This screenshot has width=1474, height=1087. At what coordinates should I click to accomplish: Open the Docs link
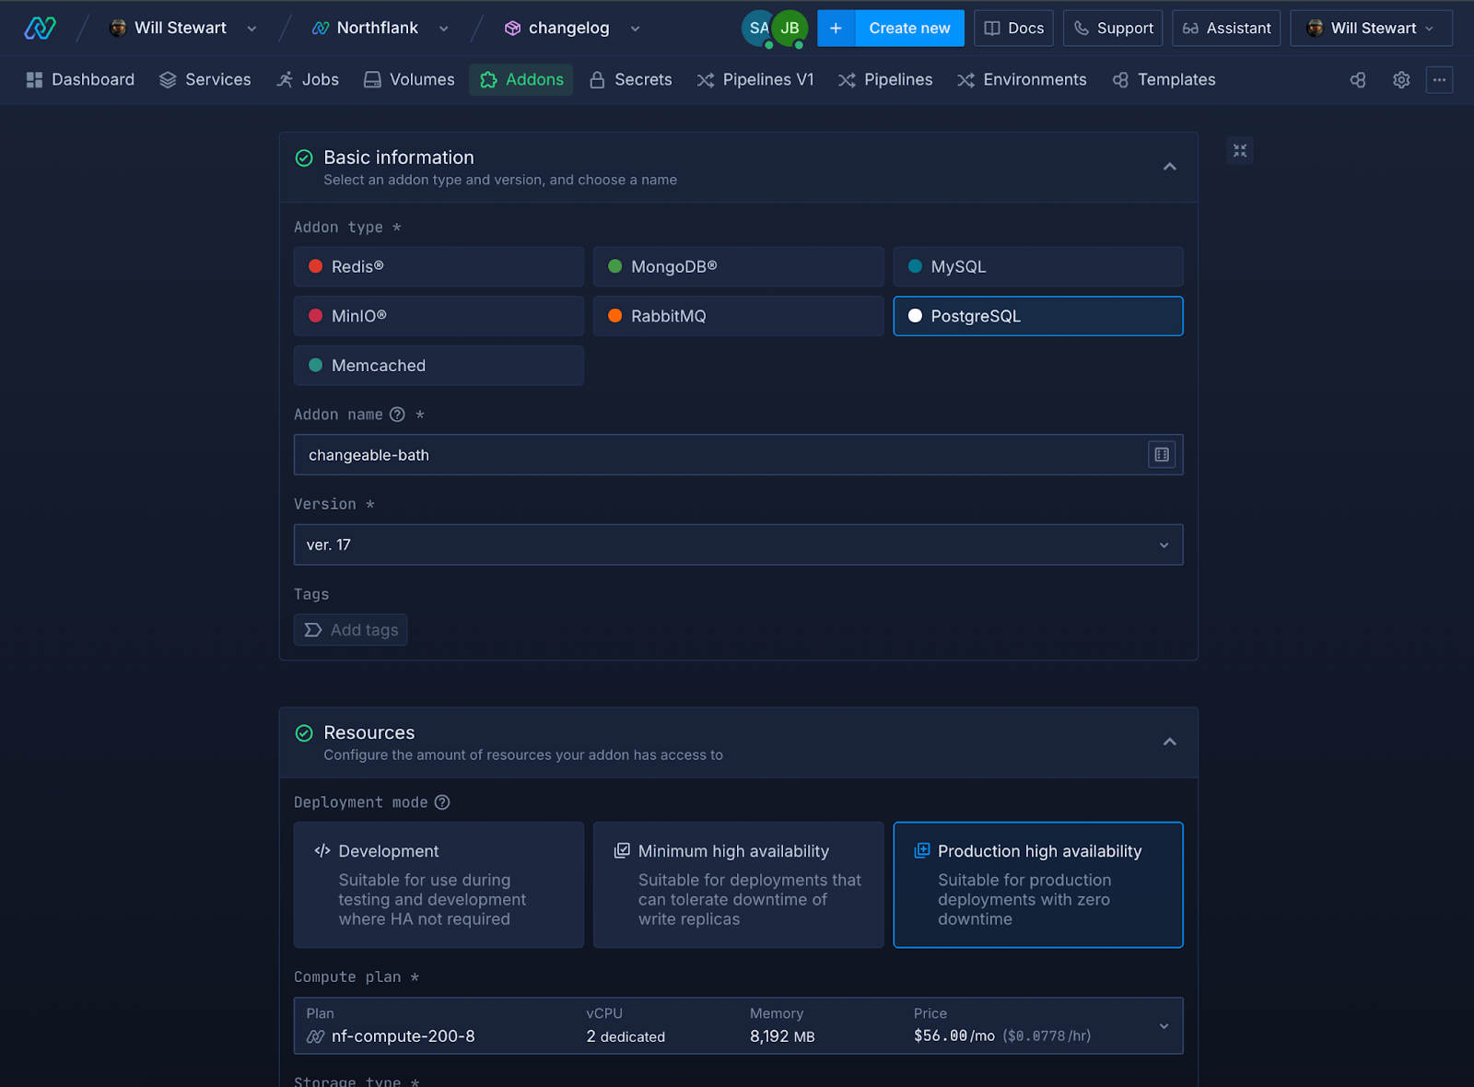[x=1013, y=29]
